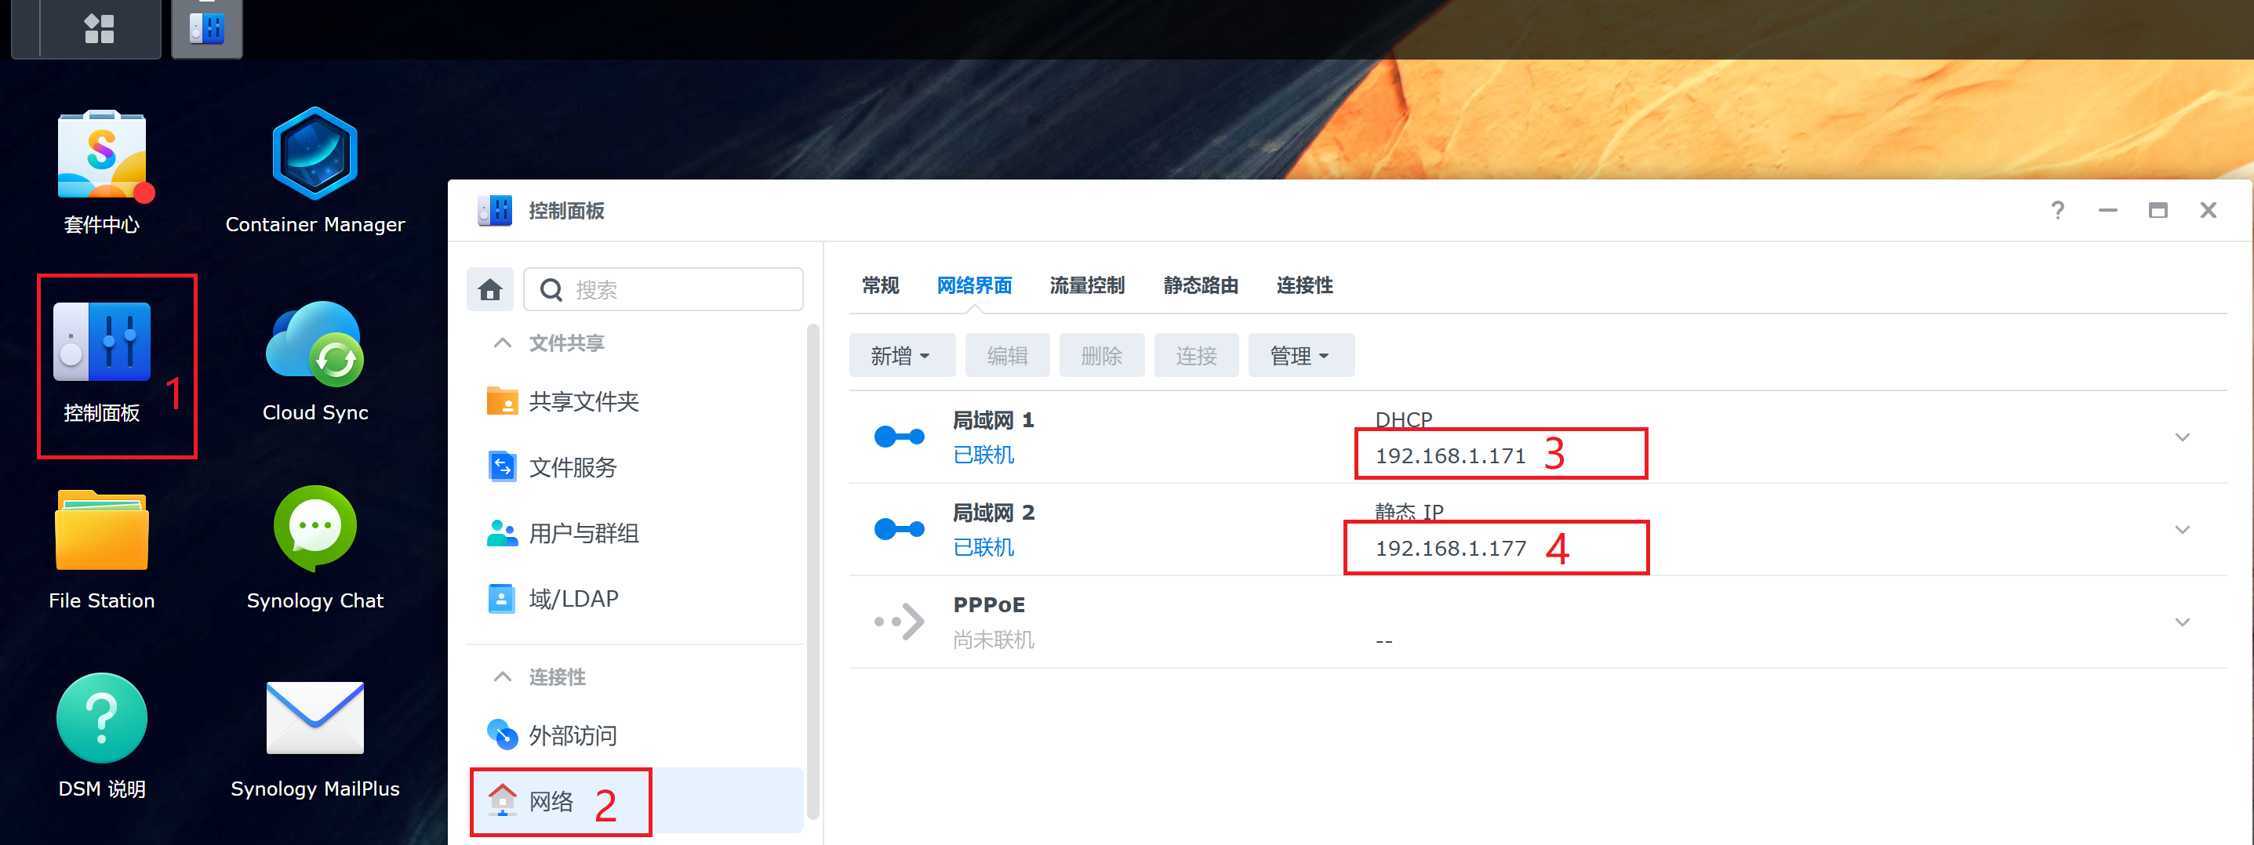Screen dimensions: 2254x845
Task: Click the LAN 1 connection icon
Action: coord(899,437)
